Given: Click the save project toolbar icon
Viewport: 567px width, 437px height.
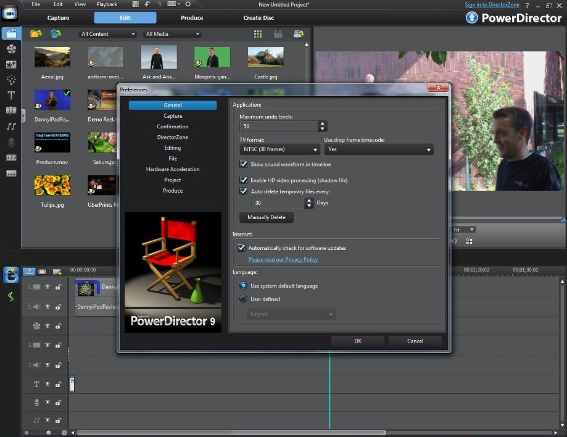Looking at the screenshot, I should pos(136,4).
